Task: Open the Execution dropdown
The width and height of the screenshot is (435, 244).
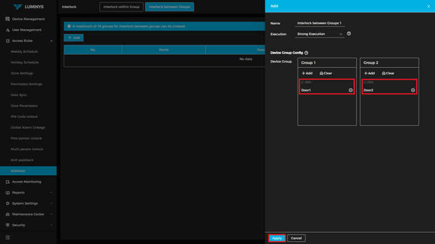Action: coord(320,34)
